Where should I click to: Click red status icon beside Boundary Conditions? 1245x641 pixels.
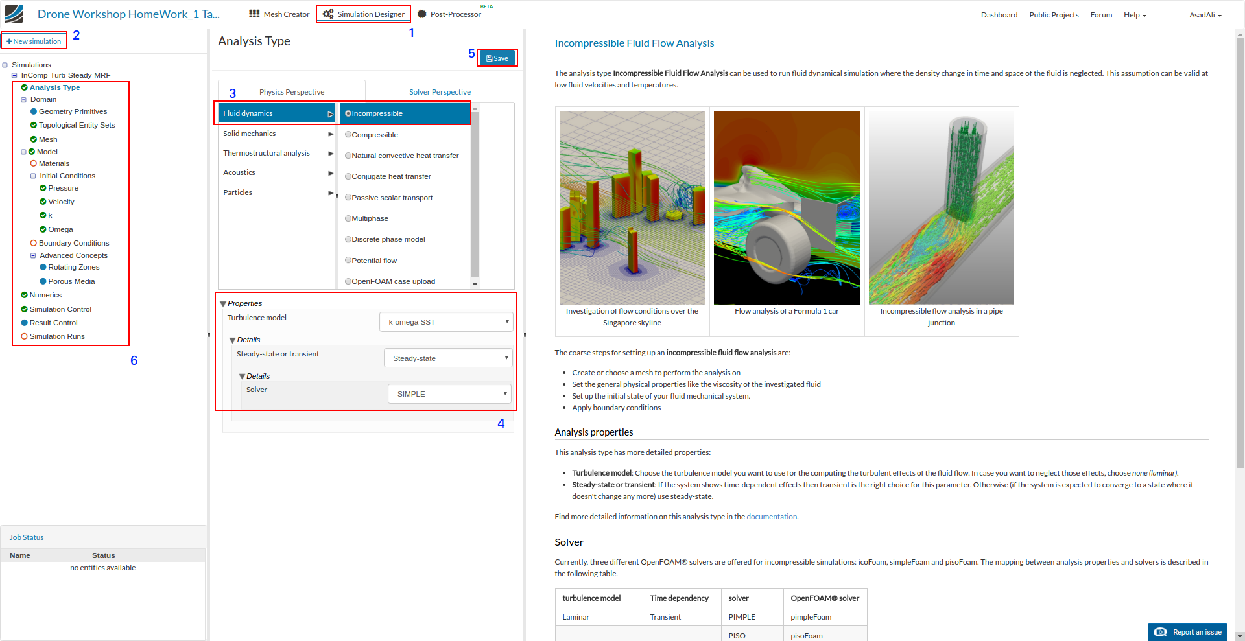(x=34, y=243)
